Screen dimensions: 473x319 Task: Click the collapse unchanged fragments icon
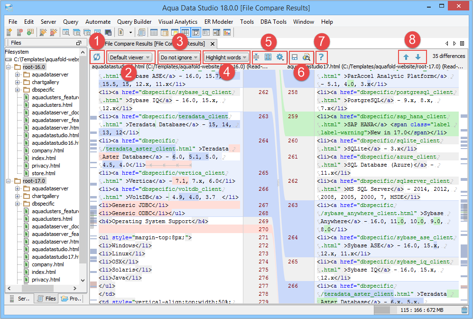tap(256, 57)
